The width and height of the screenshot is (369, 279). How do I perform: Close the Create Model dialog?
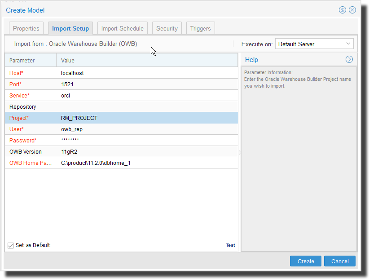[x=352, y=10]
